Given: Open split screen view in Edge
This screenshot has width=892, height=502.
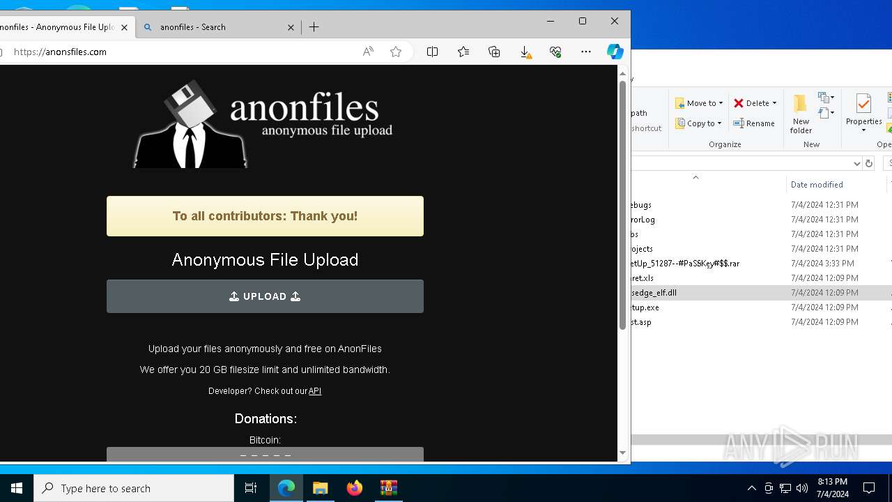Looking at the screenshot, I should [432, 52].
